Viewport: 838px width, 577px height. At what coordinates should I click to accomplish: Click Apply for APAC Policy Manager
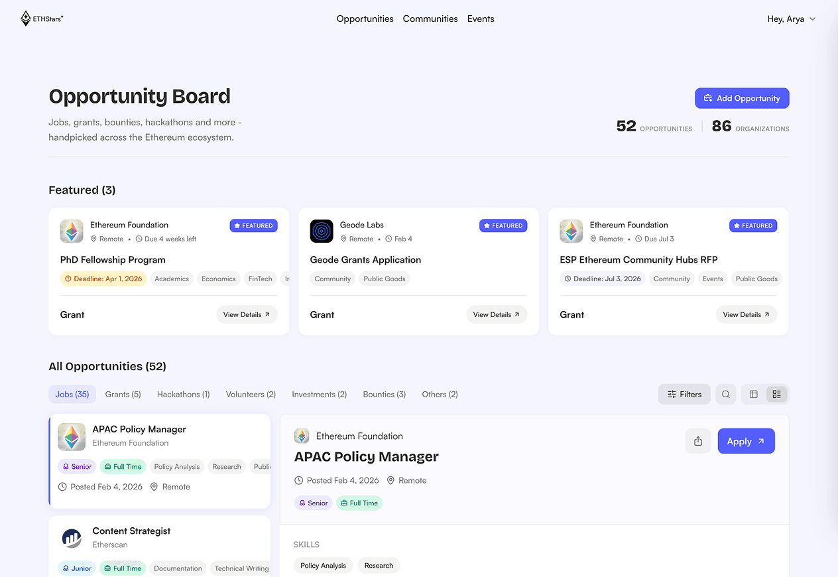click(x=746, y=441)
